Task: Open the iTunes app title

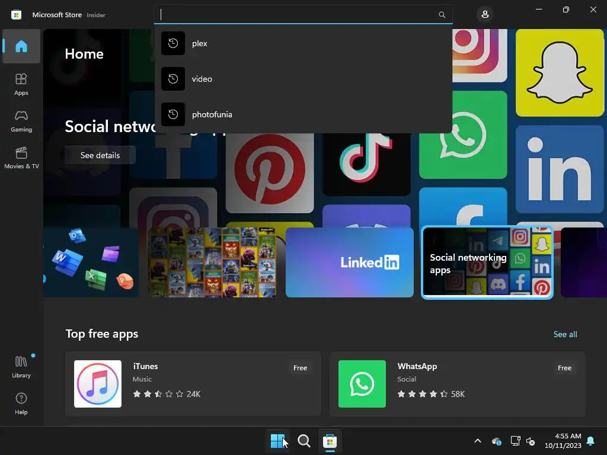Action: click(x=145, y=366)
